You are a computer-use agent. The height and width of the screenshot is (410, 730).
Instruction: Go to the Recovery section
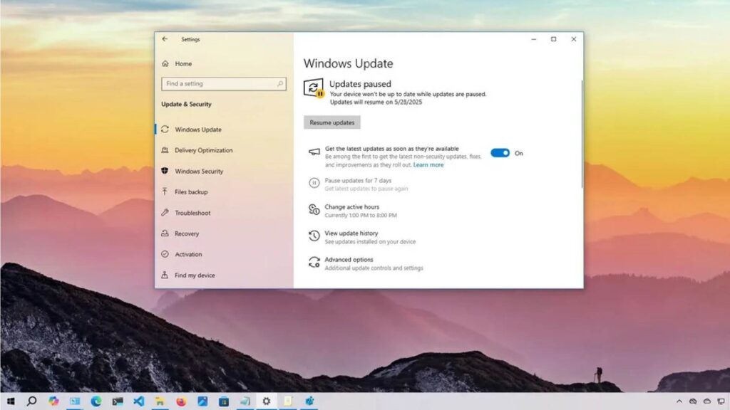[187, 233]
